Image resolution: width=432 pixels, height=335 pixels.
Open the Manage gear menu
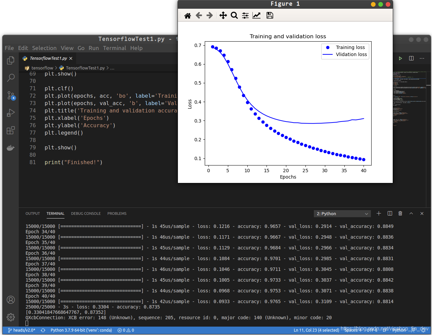[x=11, y=317]
